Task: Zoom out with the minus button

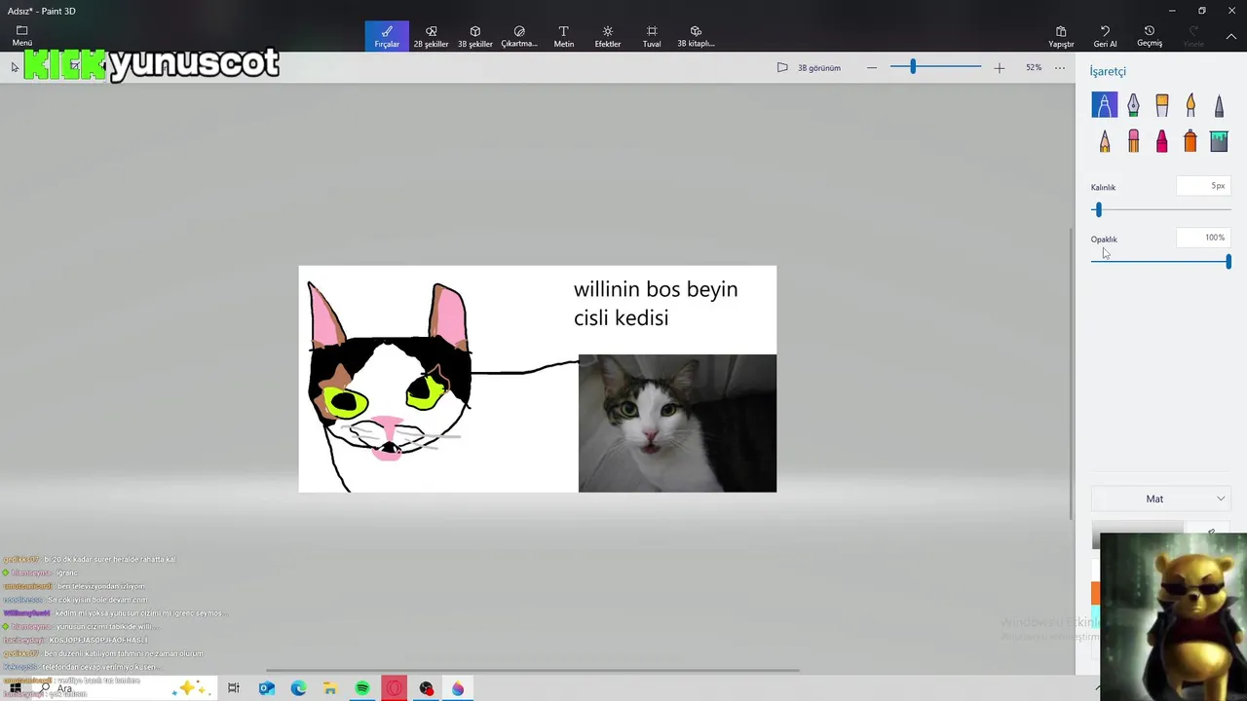Action: click(872, 68)
